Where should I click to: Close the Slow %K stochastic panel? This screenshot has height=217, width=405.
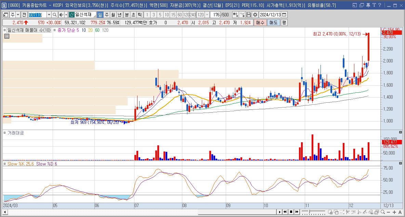coord(401,163)
